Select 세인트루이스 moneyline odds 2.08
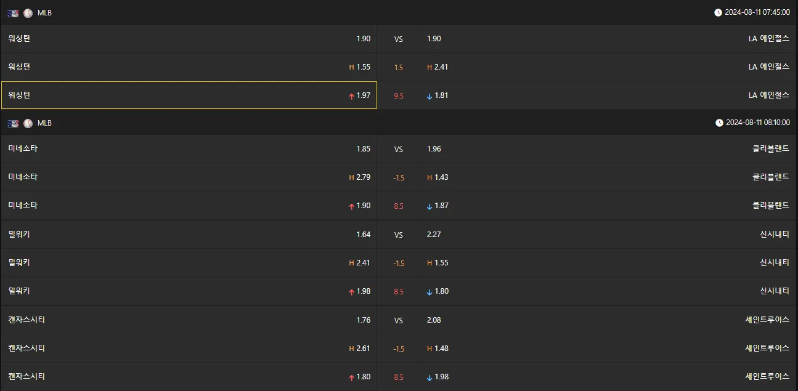The height and width of the screenshot is (391, 798). click(608, 320)
